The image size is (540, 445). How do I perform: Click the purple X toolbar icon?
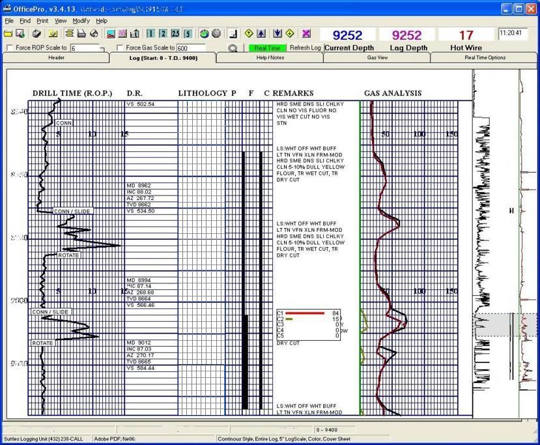(x=306, y=33)
